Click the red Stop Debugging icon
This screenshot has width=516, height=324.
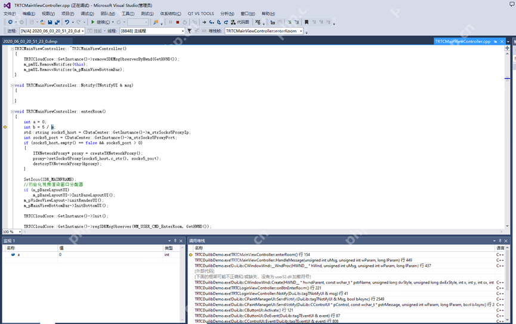coord(178,22)
